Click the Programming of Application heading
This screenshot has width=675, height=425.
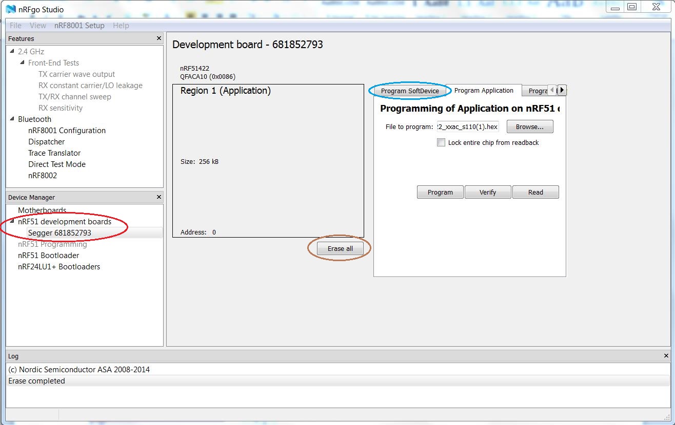point(470,109)
